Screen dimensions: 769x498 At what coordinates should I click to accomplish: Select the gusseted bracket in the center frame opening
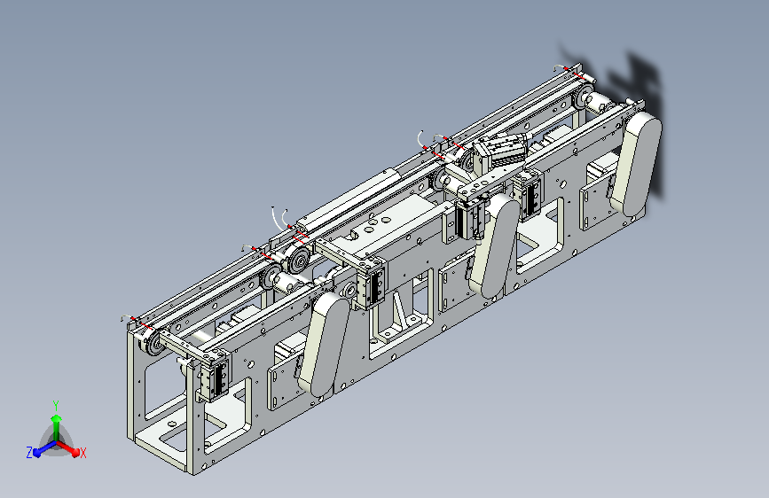[x=400, y=316]
